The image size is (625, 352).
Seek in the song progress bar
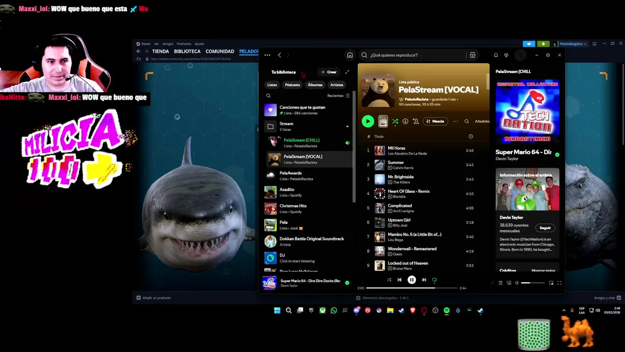[412, 288]
